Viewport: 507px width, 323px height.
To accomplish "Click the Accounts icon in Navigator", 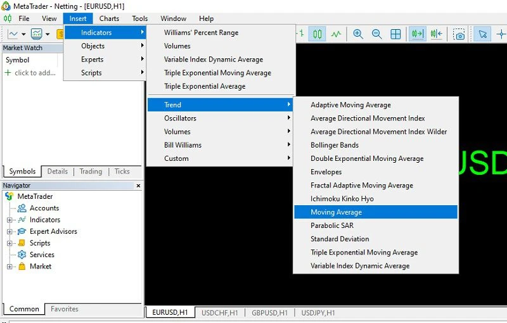I will coord(22,208).
